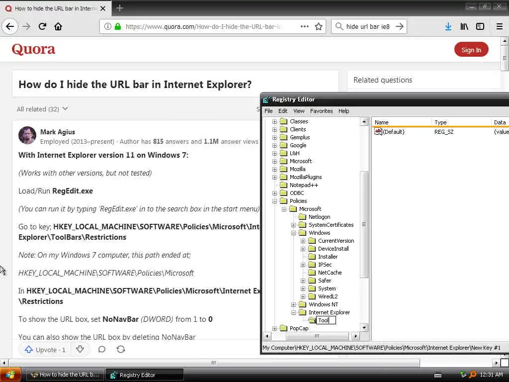Screen dimensions: 509x382
Task: Share the answer with the circular-arrows icon
Action: point(121,350)
